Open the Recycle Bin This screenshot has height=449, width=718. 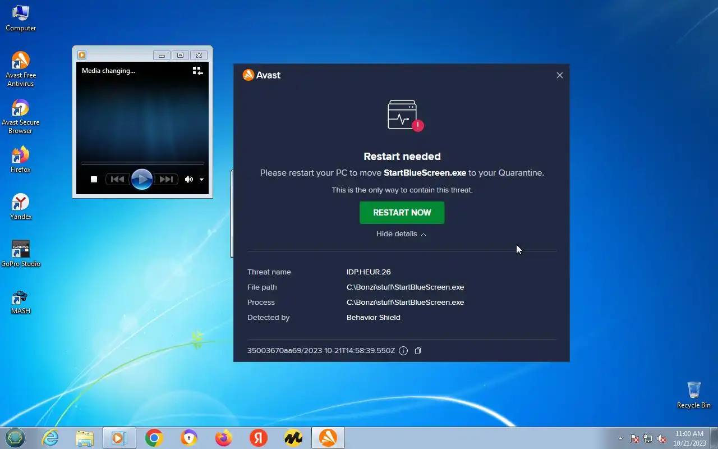click(x=694, y=395)
